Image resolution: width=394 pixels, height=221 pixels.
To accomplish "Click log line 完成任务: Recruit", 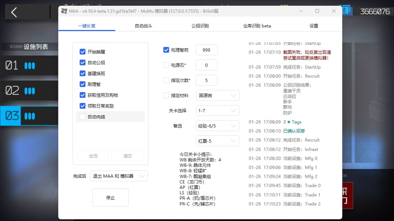I will click(301, 140).
